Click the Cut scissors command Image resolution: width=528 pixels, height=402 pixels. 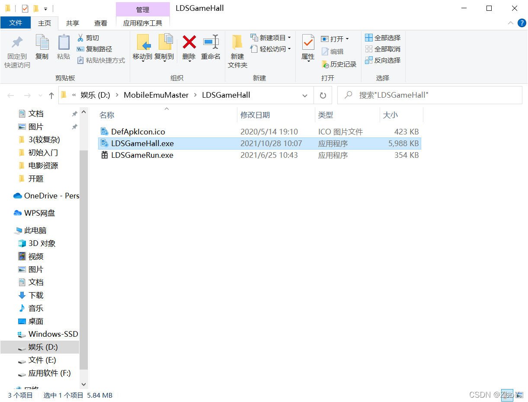88,38
